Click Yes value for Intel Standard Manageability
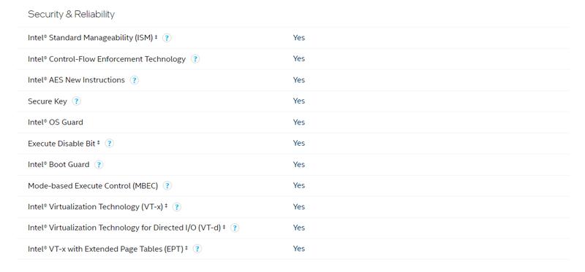The width and height of the screenshot is (585, 272). 299,38
